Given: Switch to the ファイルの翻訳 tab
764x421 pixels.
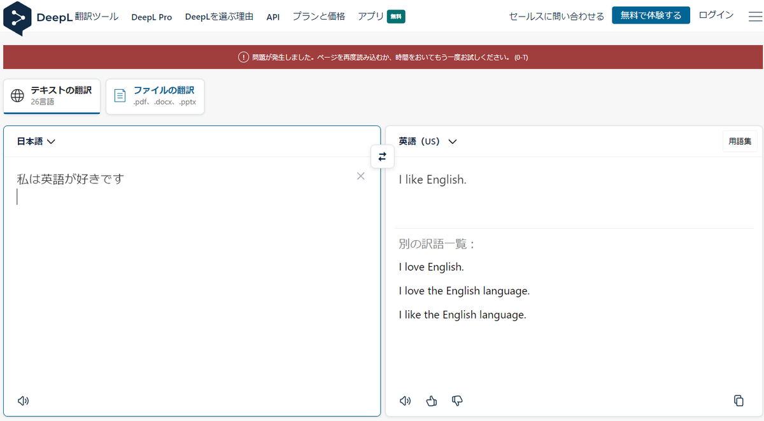Looking at the screenshot, I should pyautogui.click(x=155, y=96).
